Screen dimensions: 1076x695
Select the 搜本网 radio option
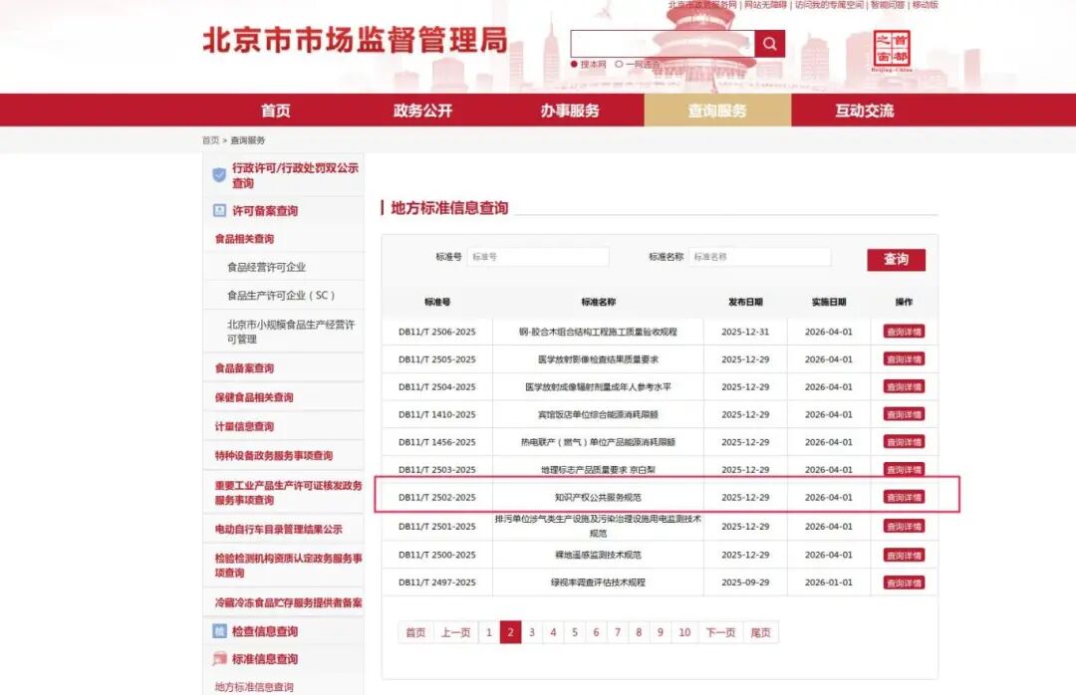point(575,62)
